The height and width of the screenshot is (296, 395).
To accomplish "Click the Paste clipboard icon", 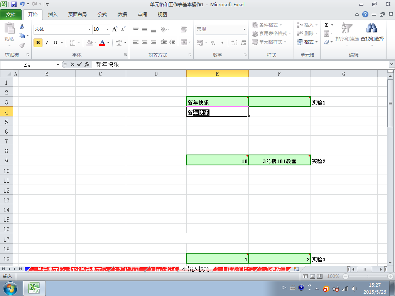I will [9, 28].
